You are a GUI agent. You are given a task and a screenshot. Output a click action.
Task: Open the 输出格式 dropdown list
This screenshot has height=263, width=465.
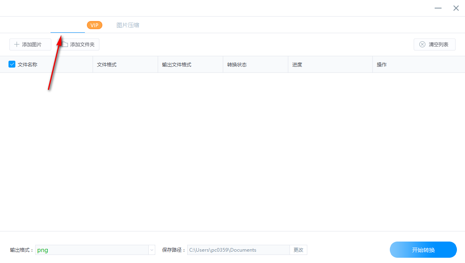tap(95, 250)
